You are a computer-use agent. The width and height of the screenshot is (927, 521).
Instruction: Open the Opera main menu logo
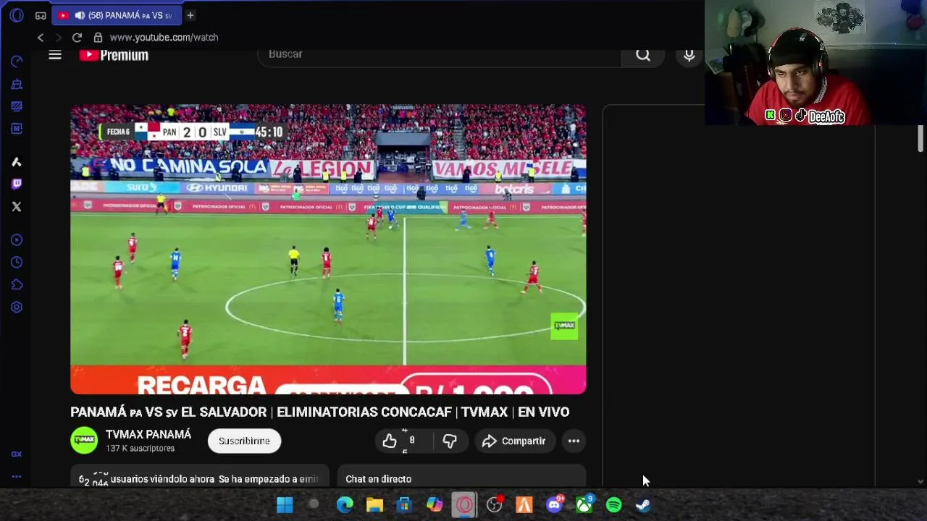17,15
